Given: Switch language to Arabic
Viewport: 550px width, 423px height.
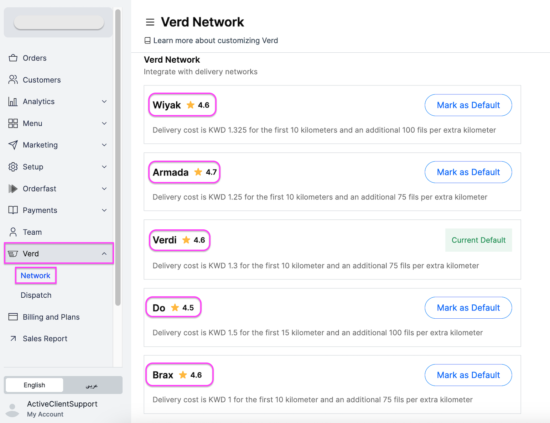Looking at the screenshot, I should click(x=92, y=385).
